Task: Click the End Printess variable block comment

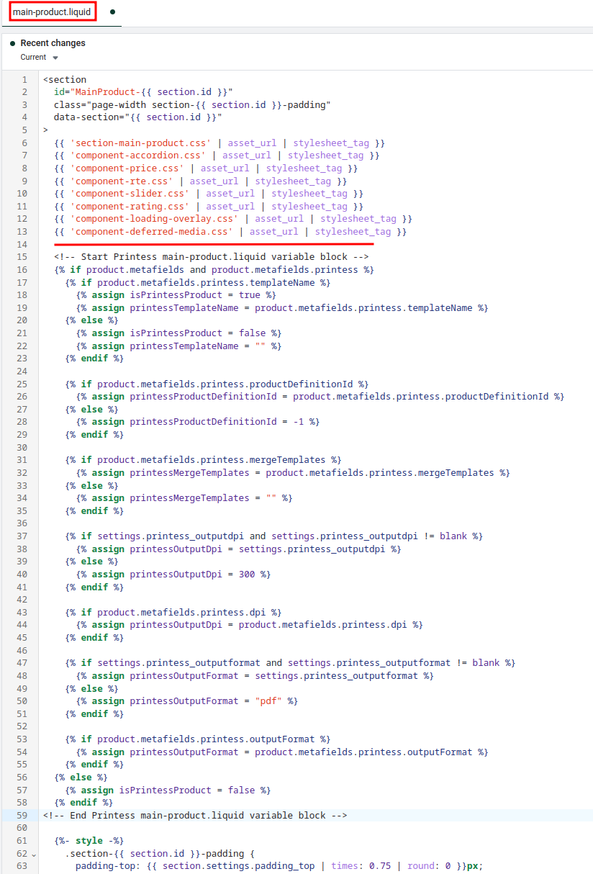Action: [x=195, y=815]
